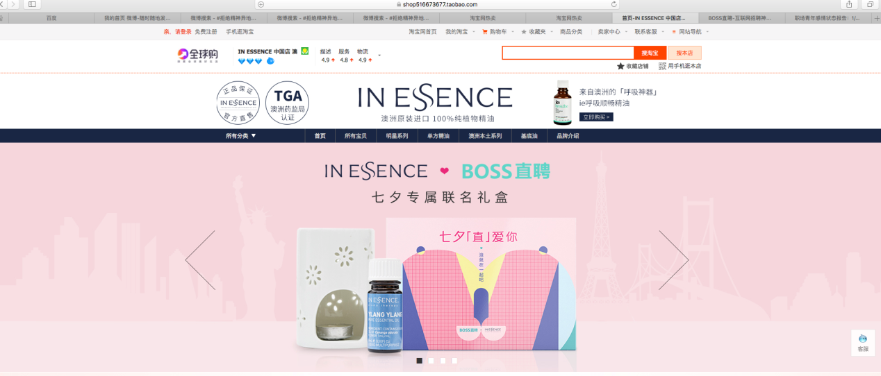Click the 商品分类 link

tap(571, 32)
